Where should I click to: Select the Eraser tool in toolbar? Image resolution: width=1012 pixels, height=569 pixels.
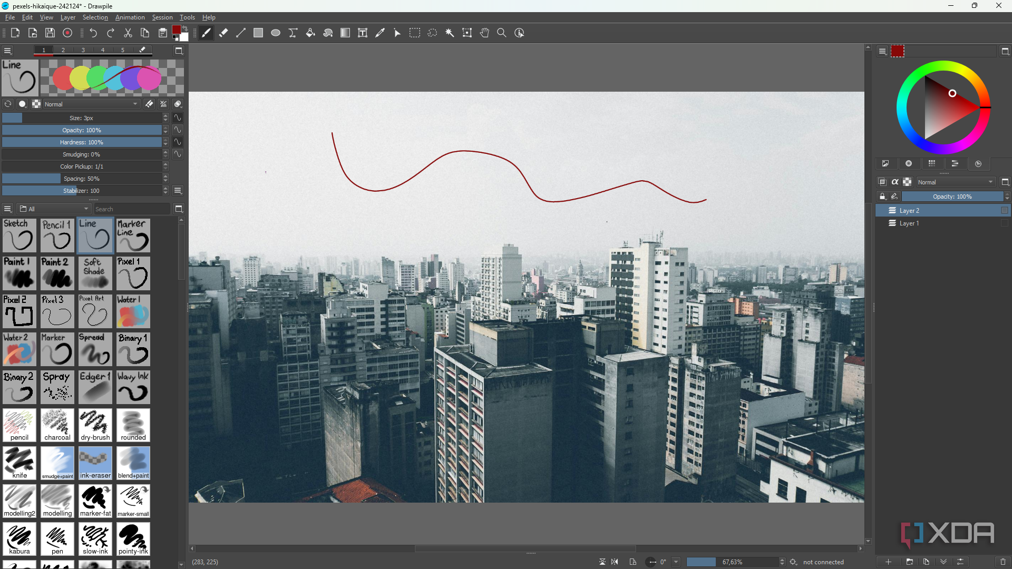click(223, 33)
